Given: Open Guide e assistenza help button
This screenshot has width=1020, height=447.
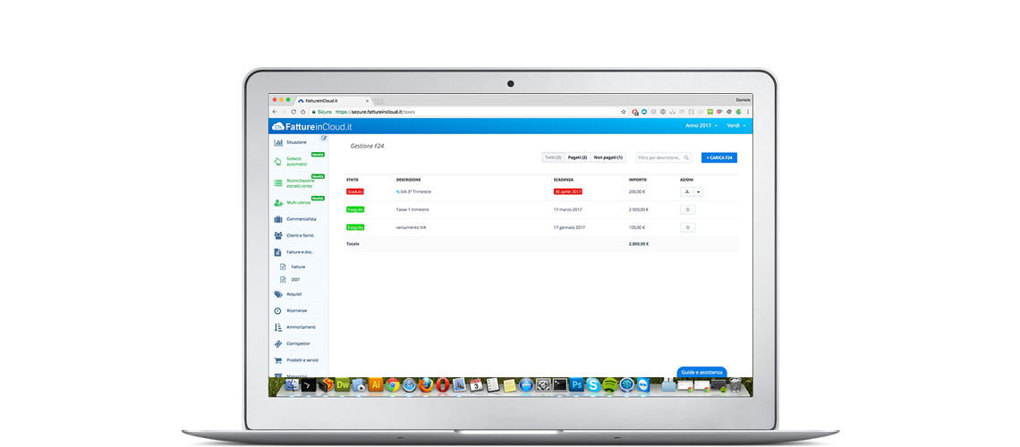Looking at the screenshot, I should tap(701, 372).
